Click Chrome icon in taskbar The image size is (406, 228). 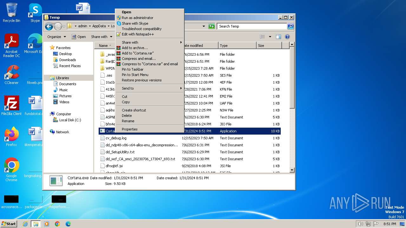pyautogui.click(x=57, y=224)
